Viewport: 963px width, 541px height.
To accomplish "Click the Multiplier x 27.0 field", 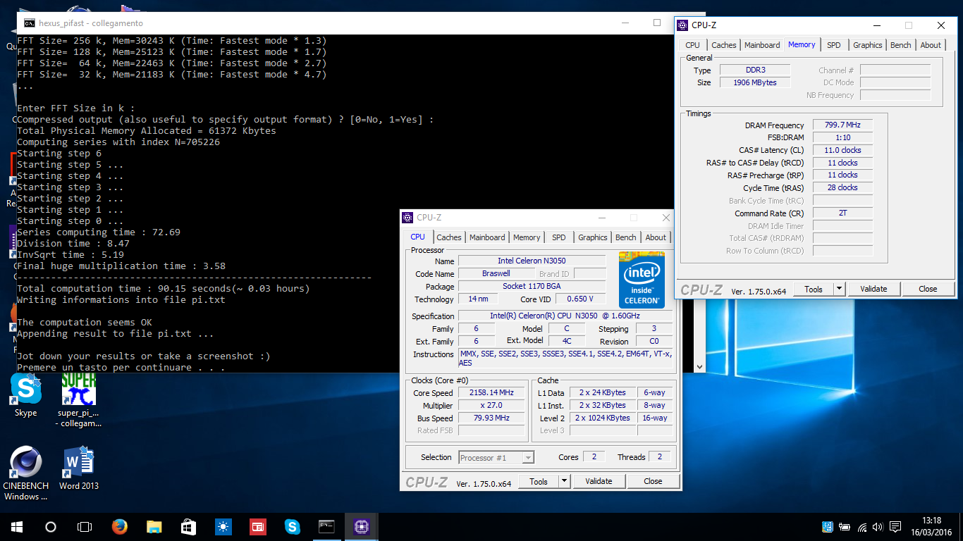I will 492,406.
